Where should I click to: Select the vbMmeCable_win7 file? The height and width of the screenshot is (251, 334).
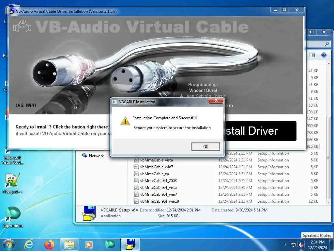click(157, 167)
